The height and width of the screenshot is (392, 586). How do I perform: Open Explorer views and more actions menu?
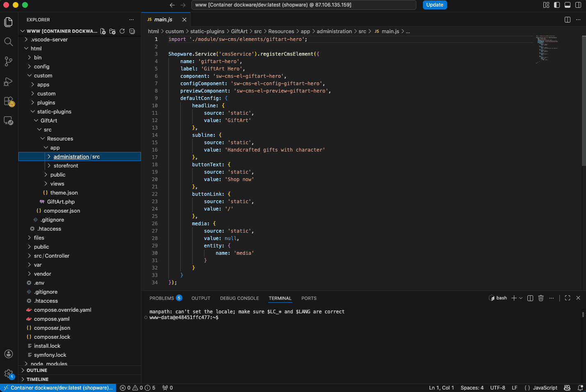[x=131, y=20]
